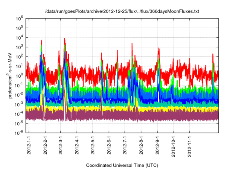The width and height of the screenshot is (241, 169).
Task: Click the 2012-7-1 date label
Action: [x=125, y=145]
